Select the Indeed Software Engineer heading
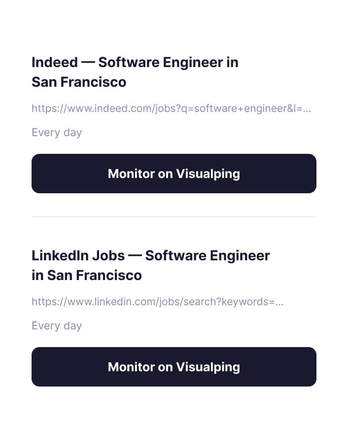 click(135, 72)
